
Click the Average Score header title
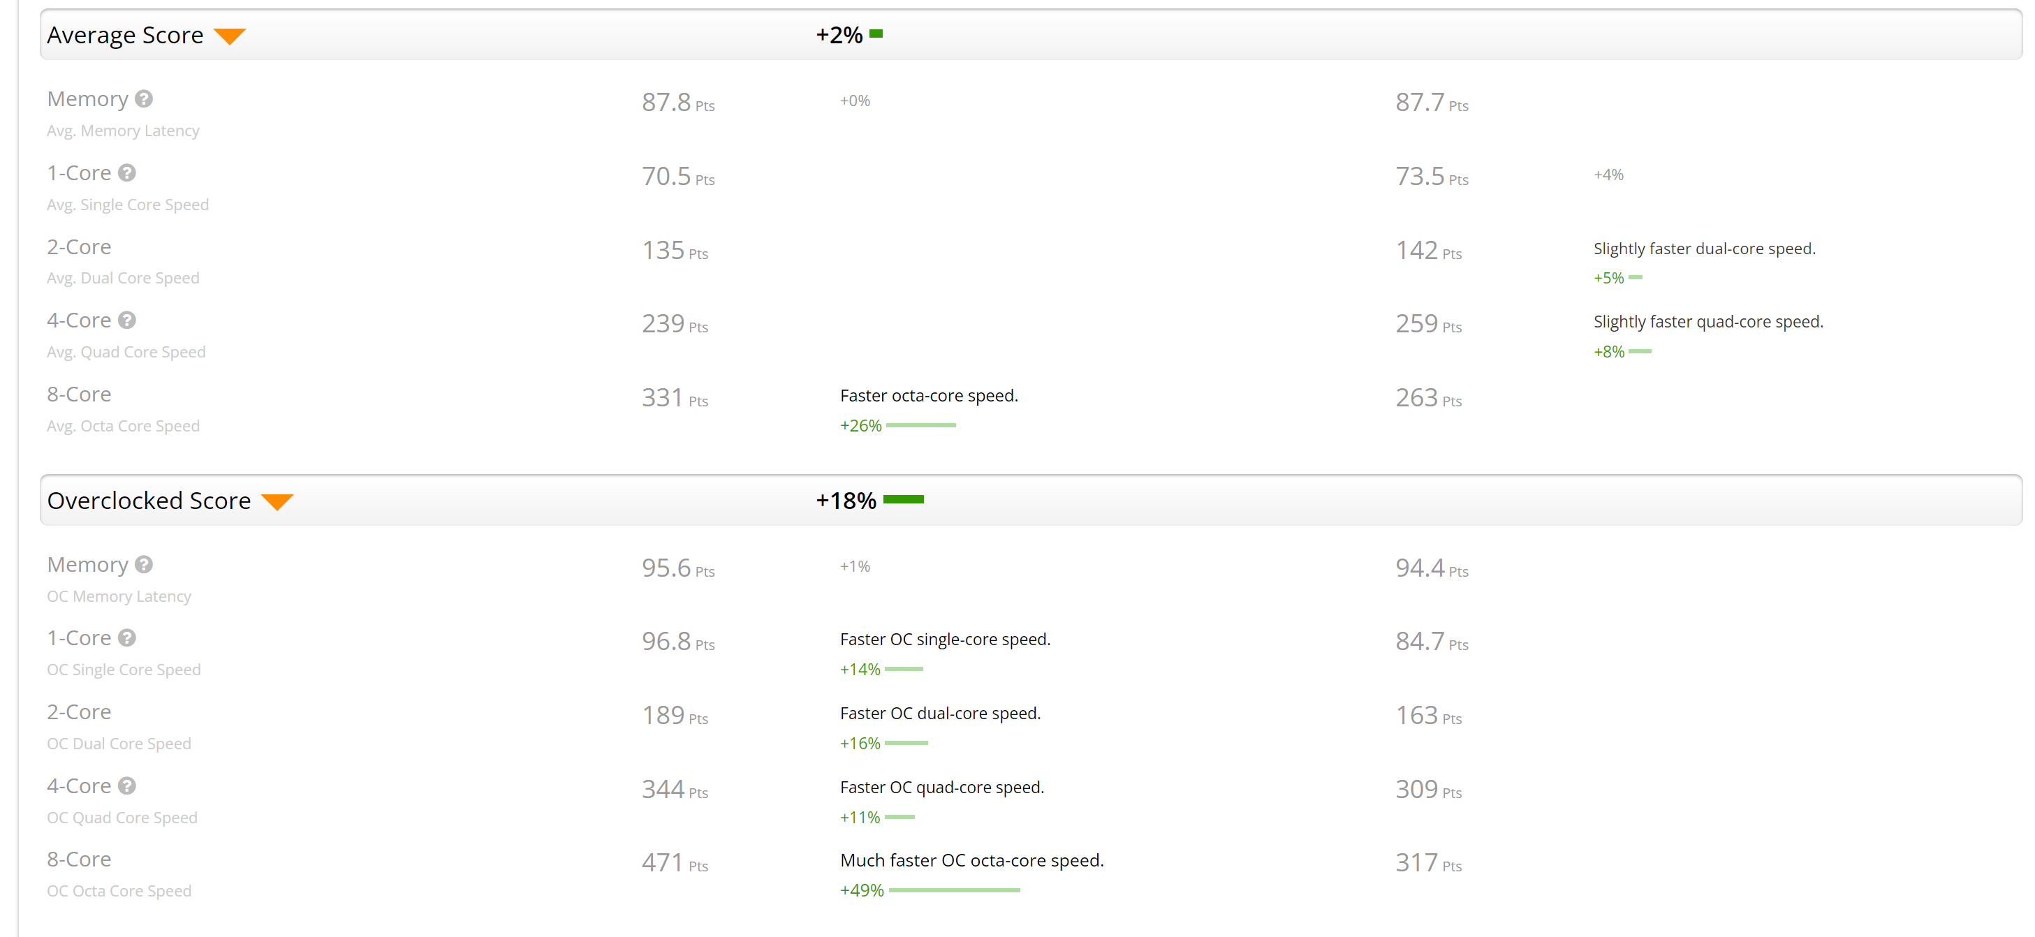tap(125, 35)
